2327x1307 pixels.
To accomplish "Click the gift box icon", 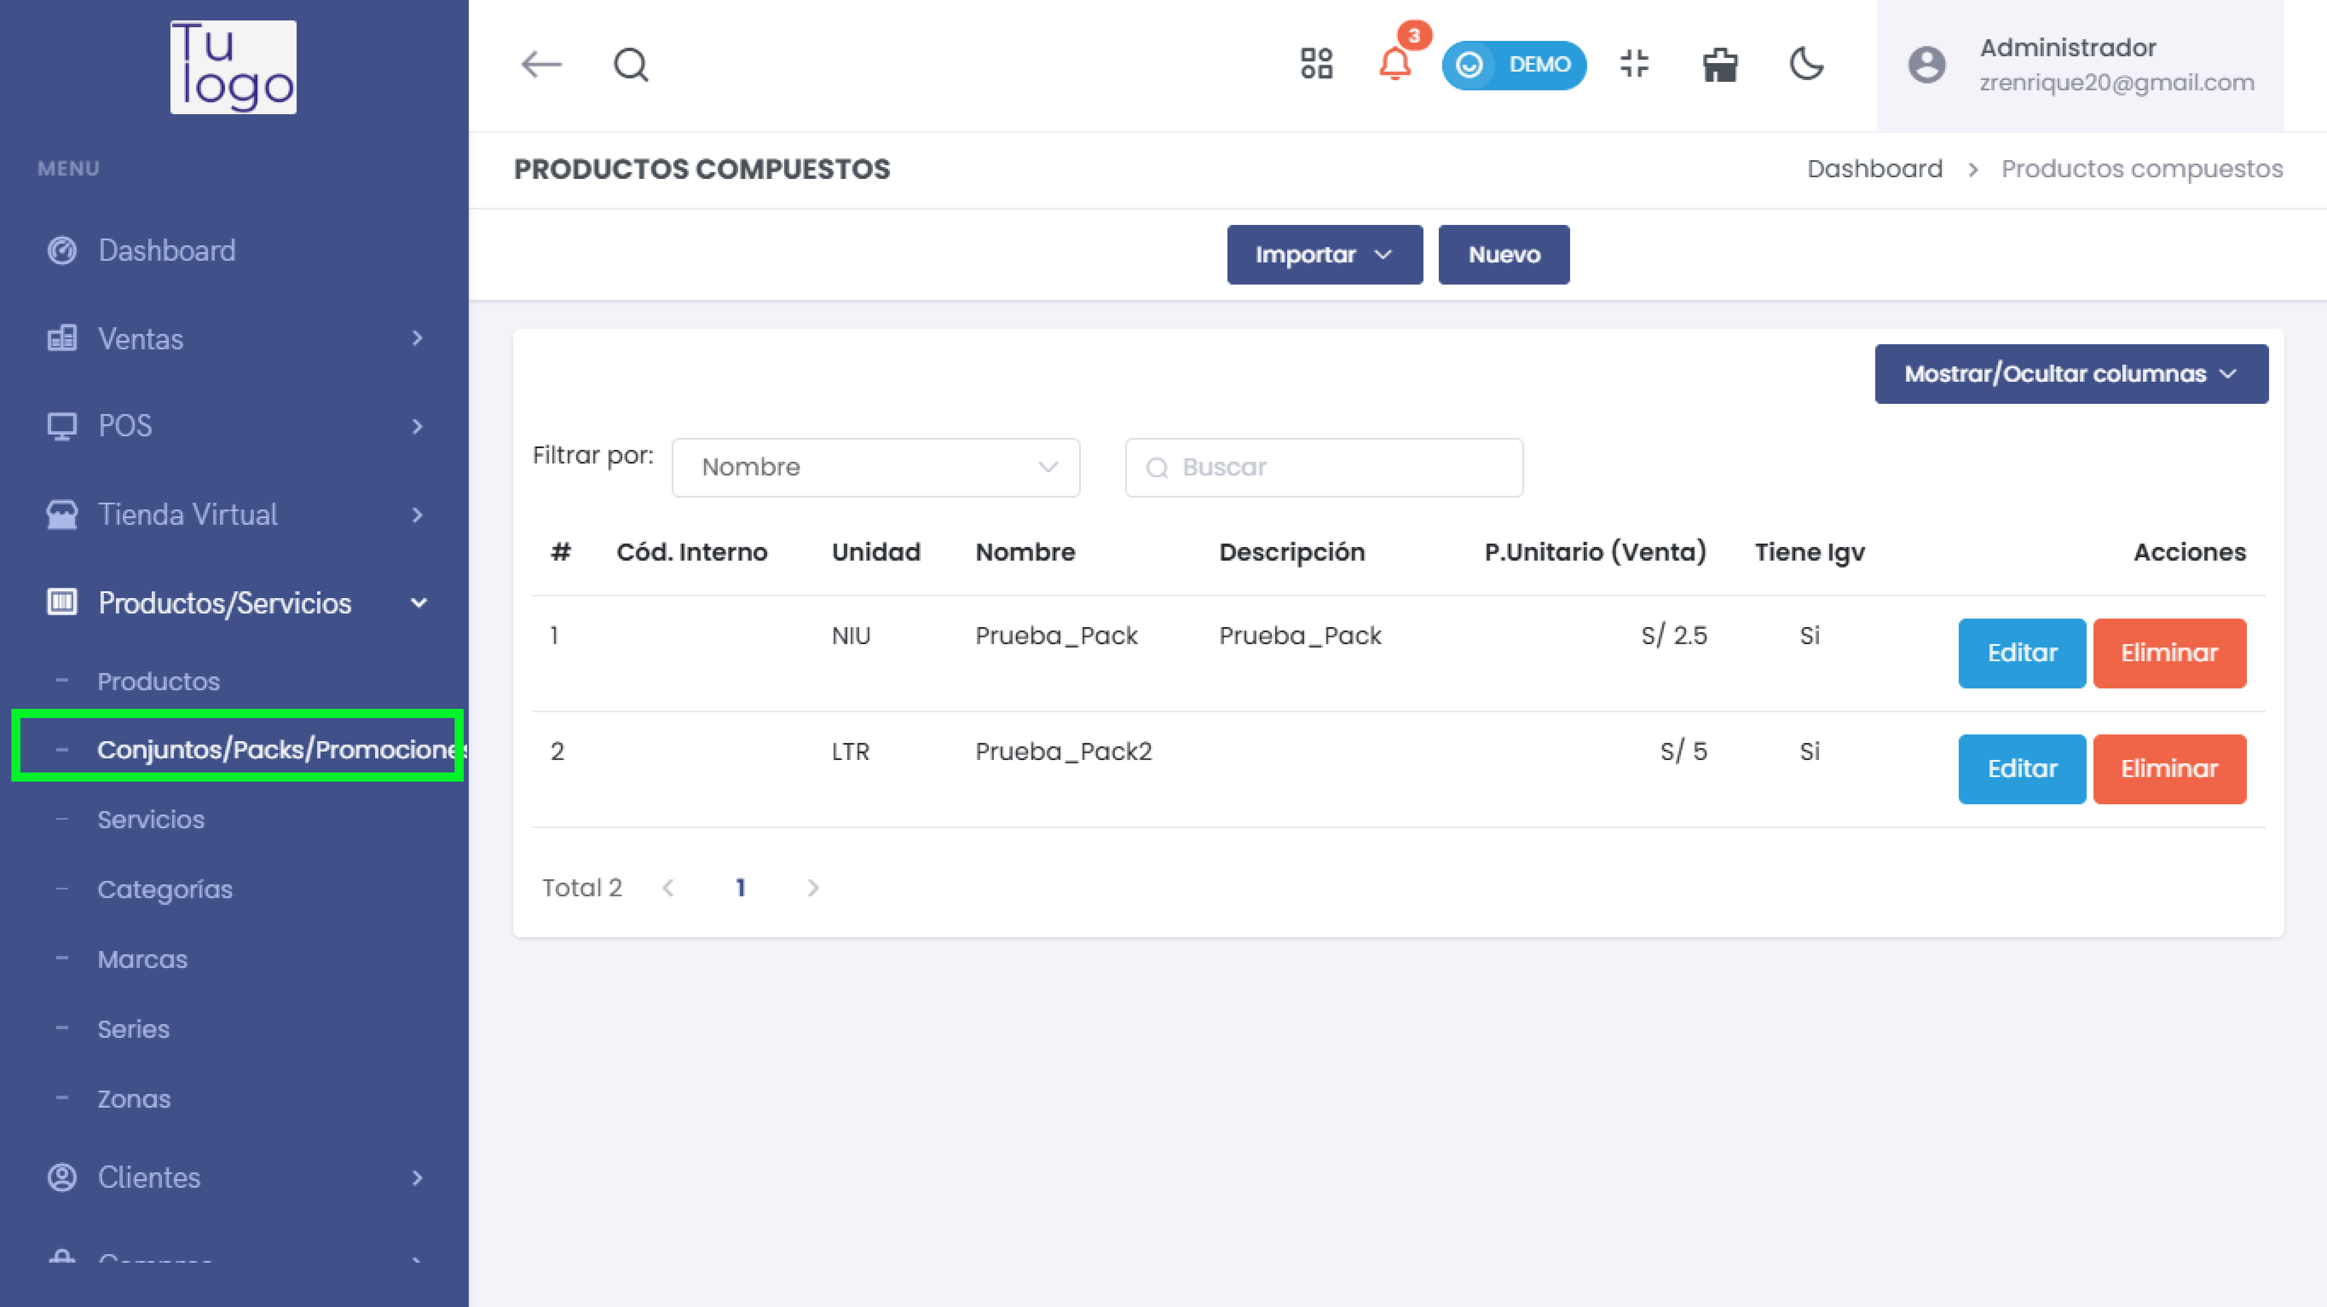I will pos(1720,65).
